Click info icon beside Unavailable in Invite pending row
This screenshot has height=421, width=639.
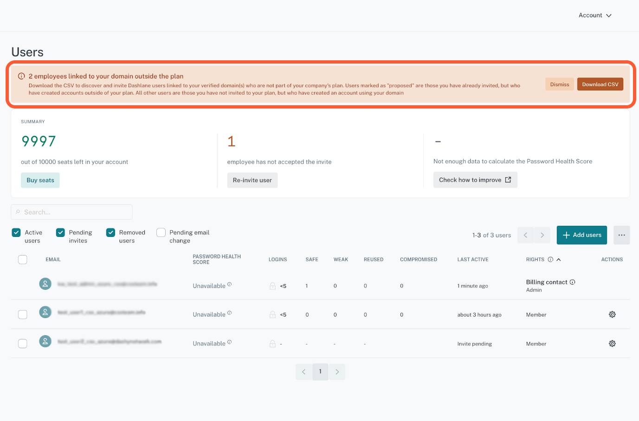point(230,342)
